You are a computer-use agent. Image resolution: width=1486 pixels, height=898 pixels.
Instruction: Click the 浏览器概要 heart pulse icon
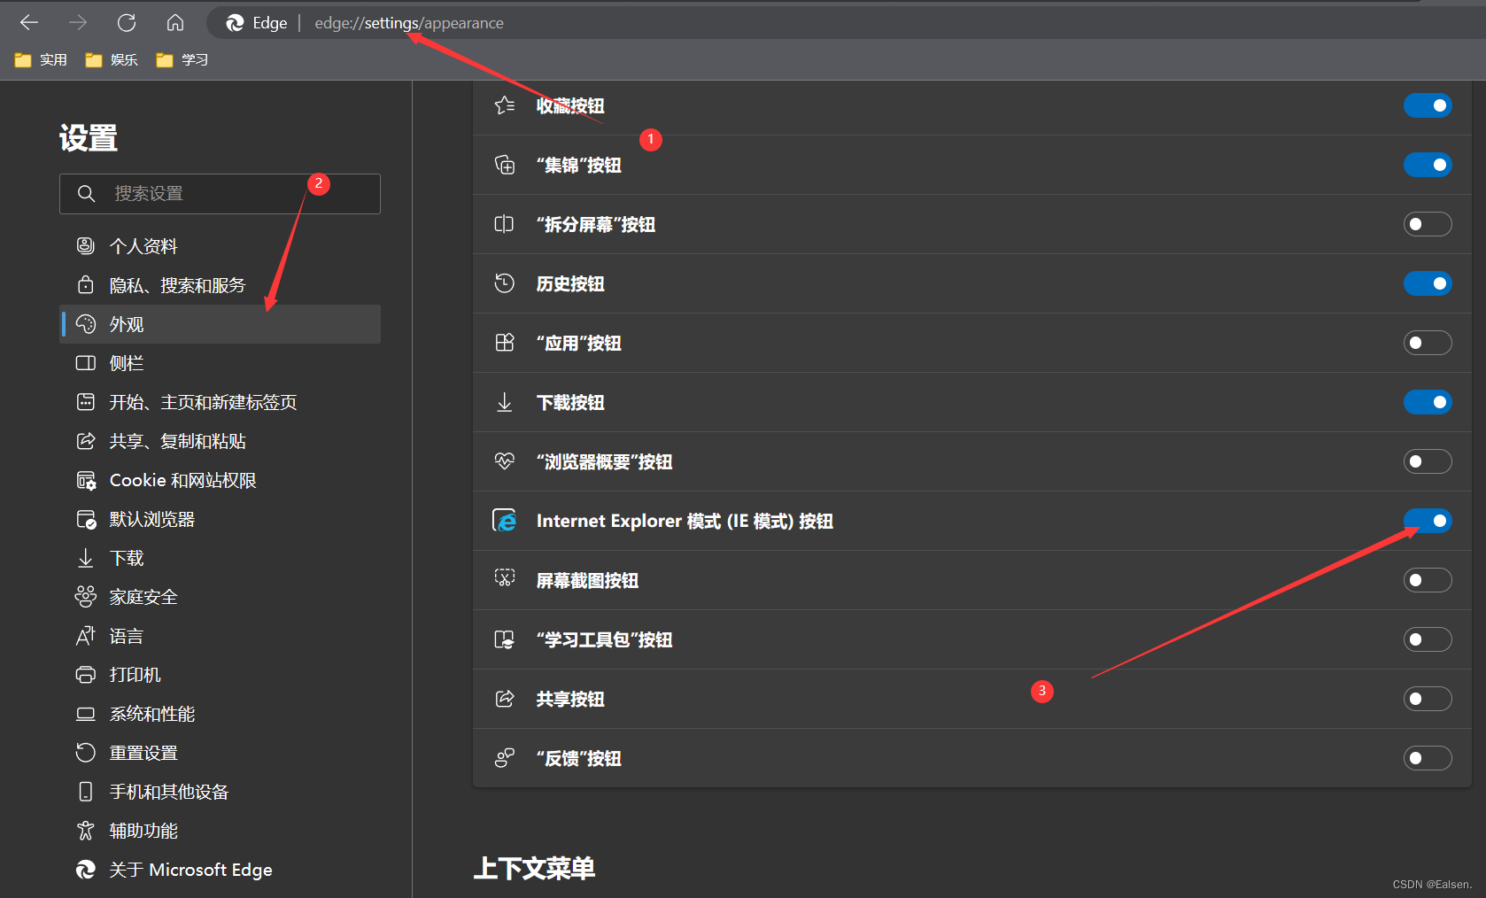505,461
